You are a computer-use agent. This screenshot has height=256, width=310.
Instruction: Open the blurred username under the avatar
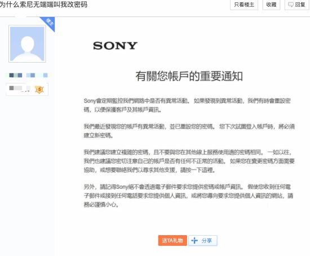28,75
